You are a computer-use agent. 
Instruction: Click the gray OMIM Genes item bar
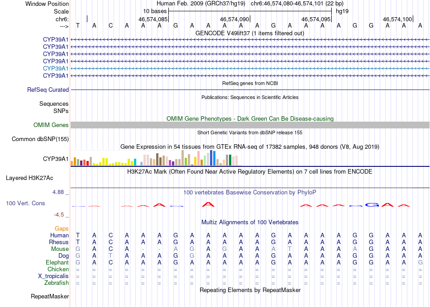coord(250,125)
